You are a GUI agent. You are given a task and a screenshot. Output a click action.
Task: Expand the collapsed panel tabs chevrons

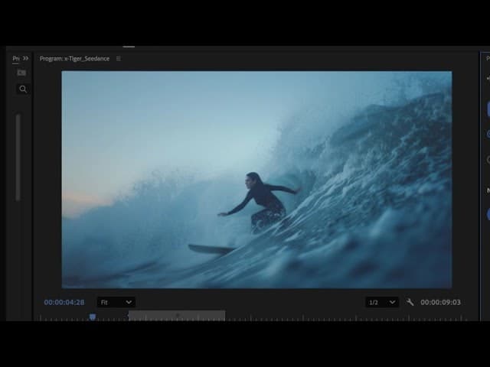click(25, 58)
